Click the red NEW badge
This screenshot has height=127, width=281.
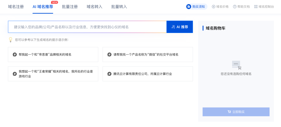(x=54, y=2)
